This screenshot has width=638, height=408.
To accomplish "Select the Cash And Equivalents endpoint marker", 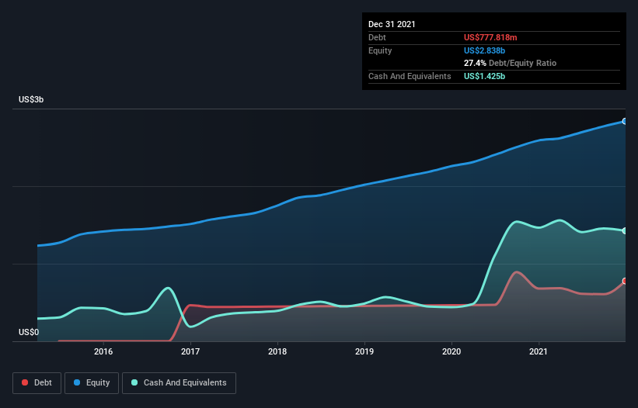I will click(x=625, y=230).
